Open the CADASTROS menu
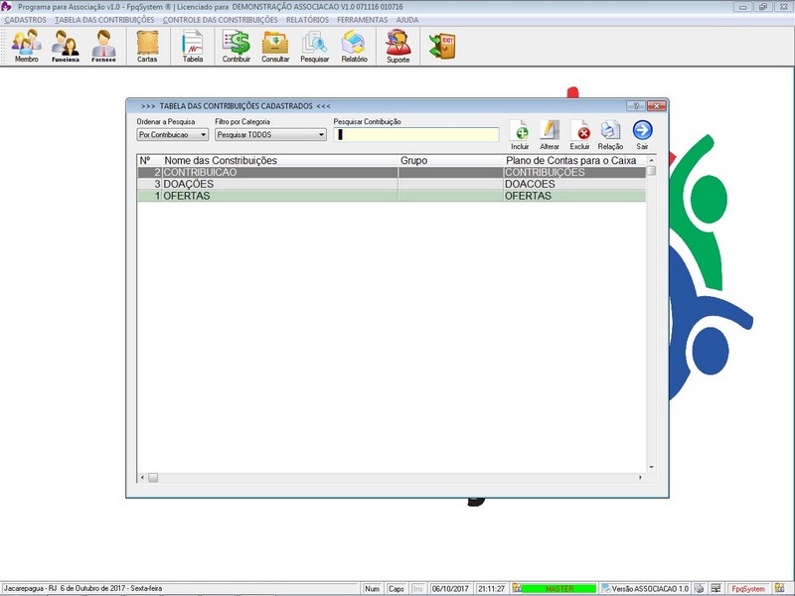Screen dimensions: 795x596 click(26, 20)
